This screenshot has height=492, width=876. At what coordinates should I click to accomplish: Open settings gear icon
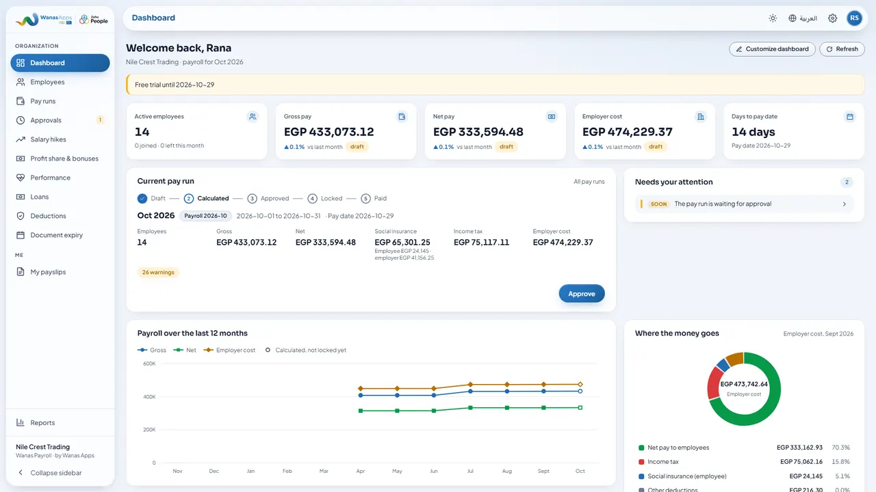tap(833, 18)
